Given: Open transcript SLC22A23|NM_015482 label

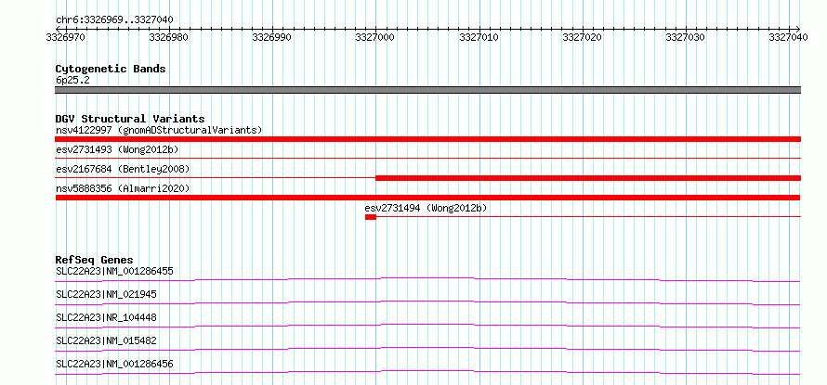Looking at the screenshot, I should 106,340.
